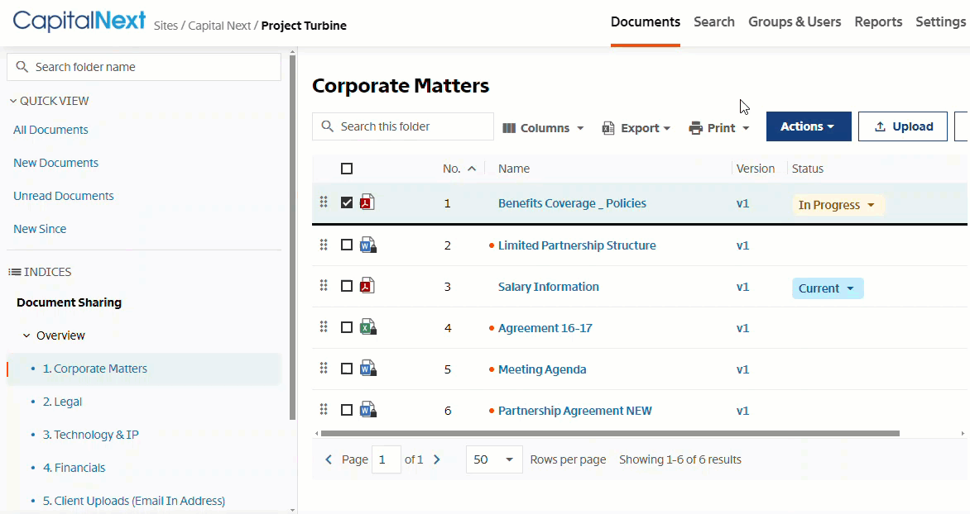Switch to the Documents tab
This screenshot has width=970, height=514.
click(646, 22)
